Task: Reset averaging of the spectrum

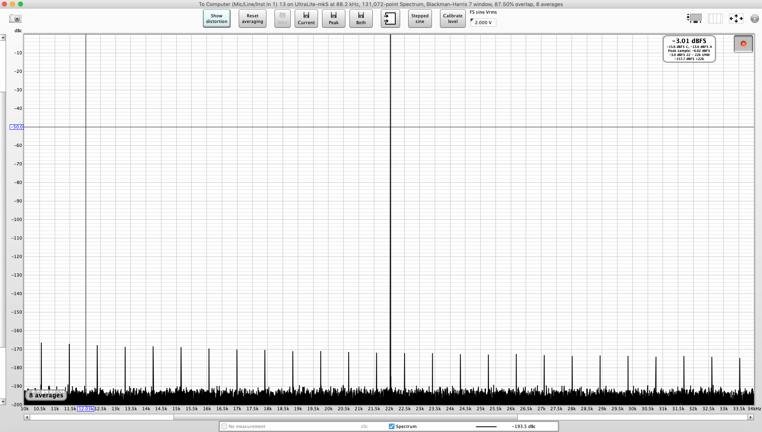Action: pos(252,19)
